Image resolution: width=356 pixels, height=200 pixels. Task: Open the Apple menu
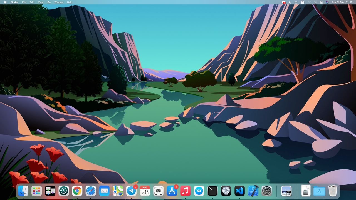pyautogui.click(x=5, y=2)
